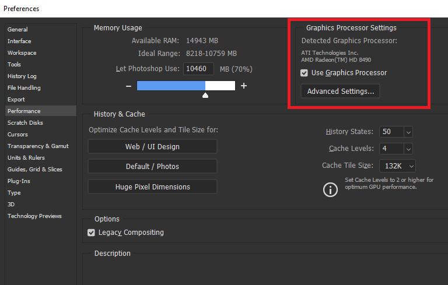The image size is (448, 285).
Task: Click the info icon near cache note
Action: (x=331, y=189)
